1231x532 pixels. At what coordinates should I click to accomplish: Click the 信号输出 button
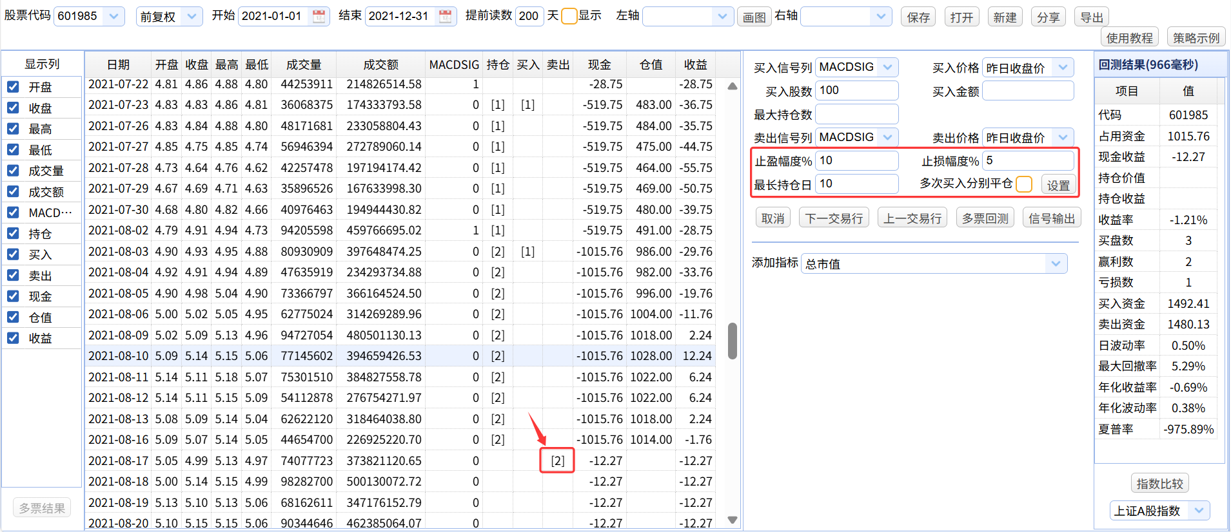[1051, 218]
